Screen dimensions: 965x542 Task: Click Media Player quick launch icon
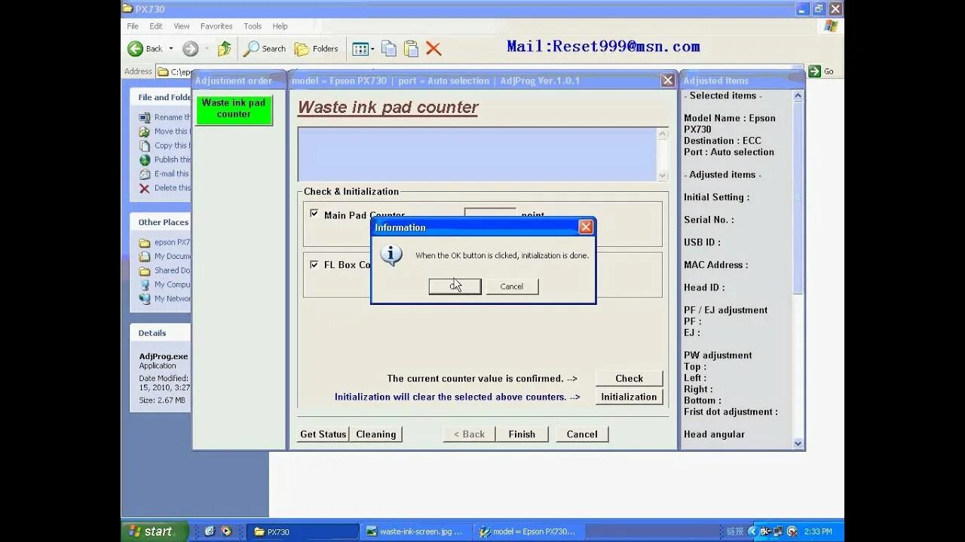tap(226, 531)
